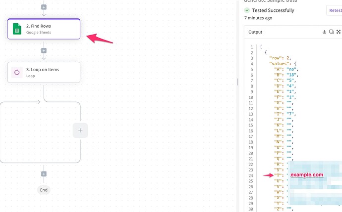The image size is (342, 212).
Task: Click the green Tested Successfully checkmark
Action: click(247, 10)
